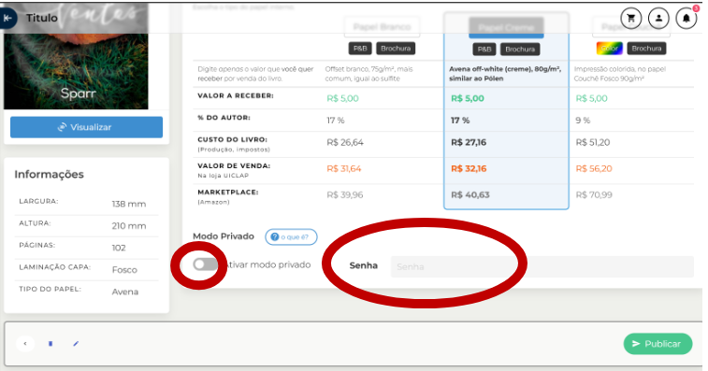
Task: Click the Publicar button
Action: (x=657, y=344)
